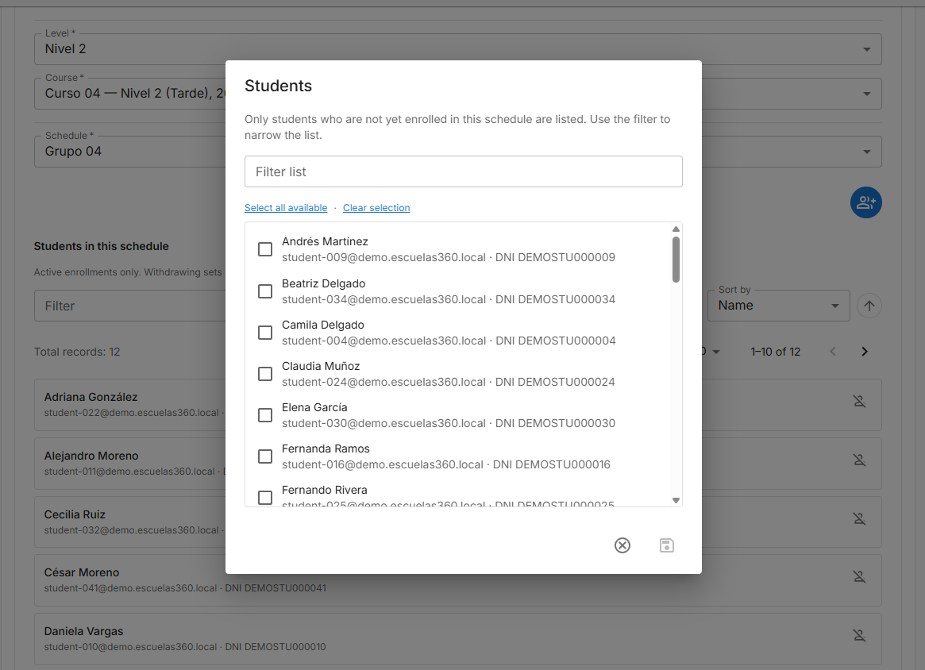Open the Schedule dropdown showing Grupo 04

[458, 151]
